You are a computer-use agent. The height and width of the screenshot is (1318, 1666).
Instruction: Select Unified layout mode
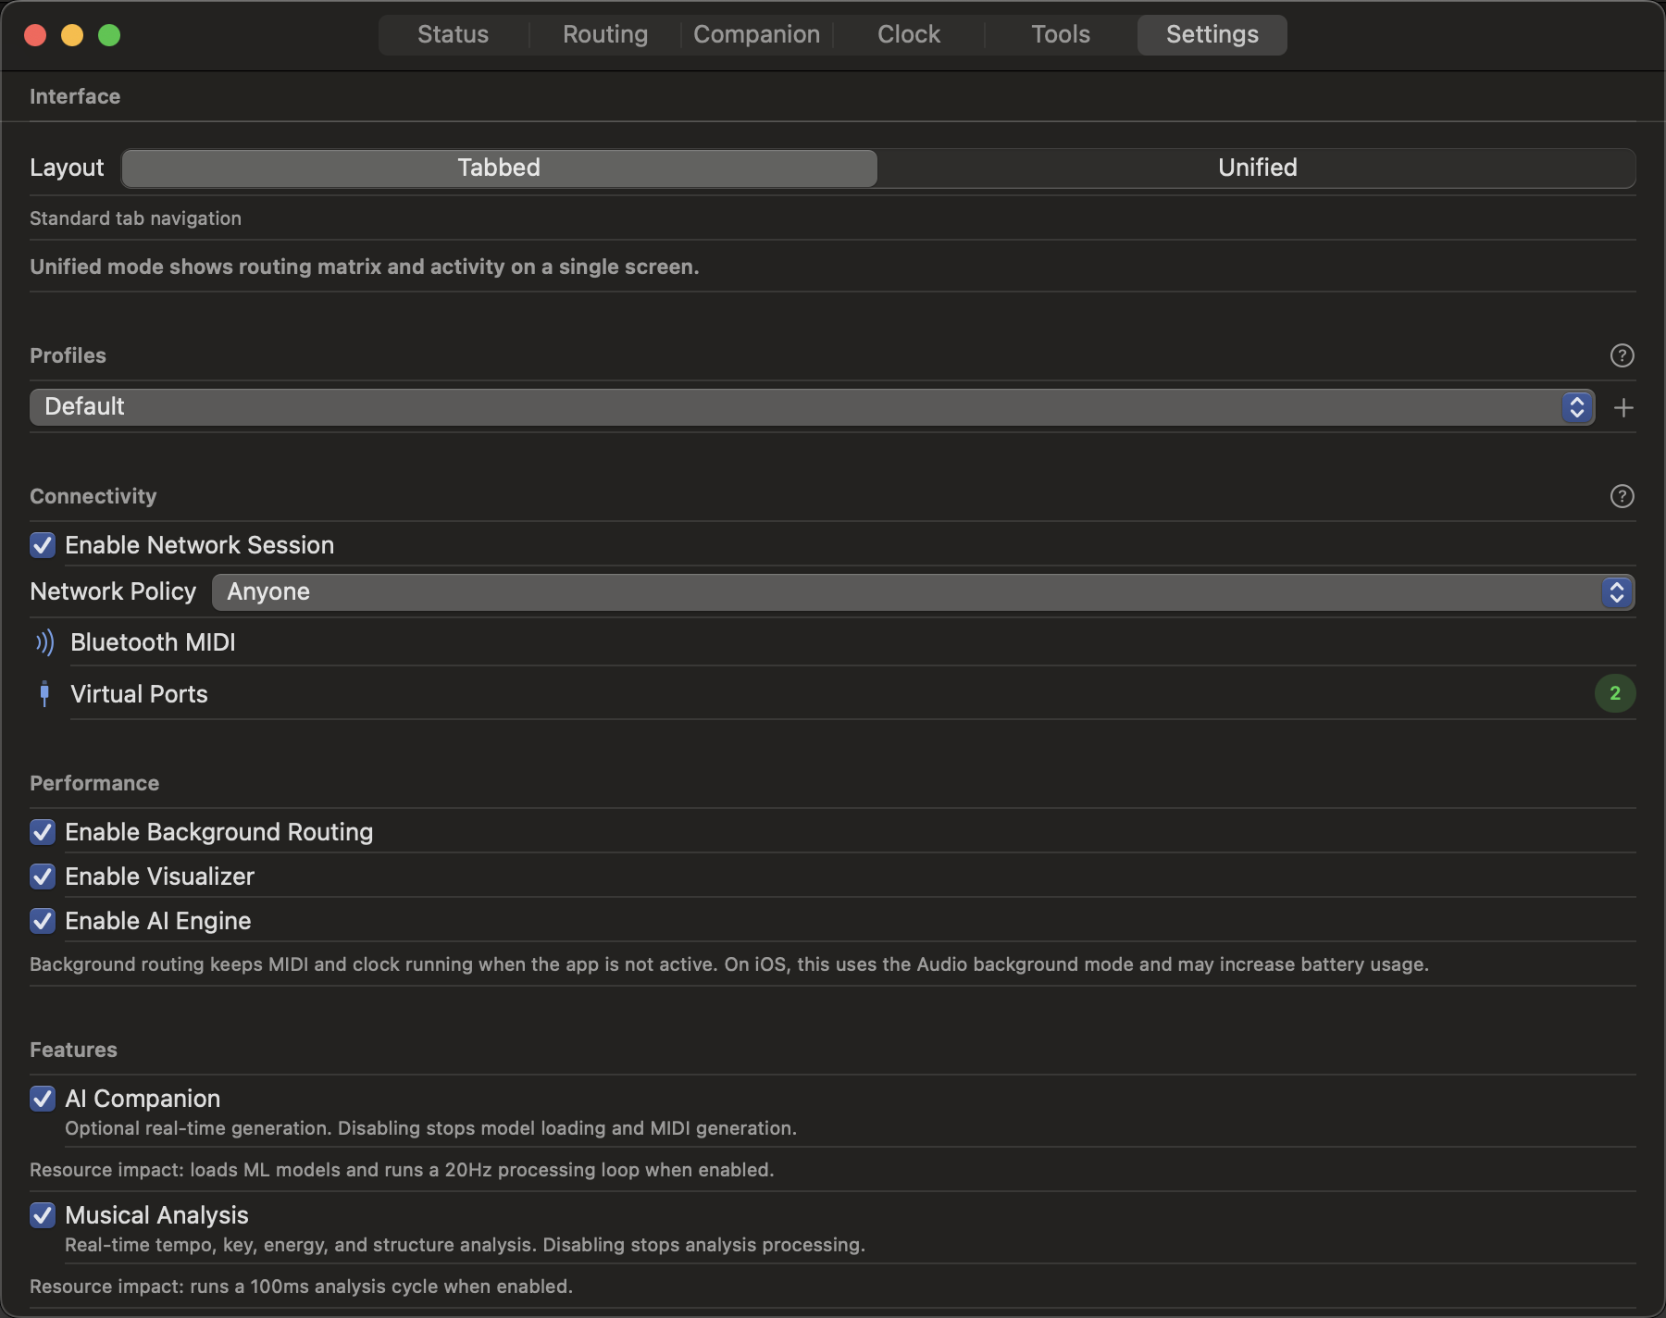click(x=1257, y=168)
